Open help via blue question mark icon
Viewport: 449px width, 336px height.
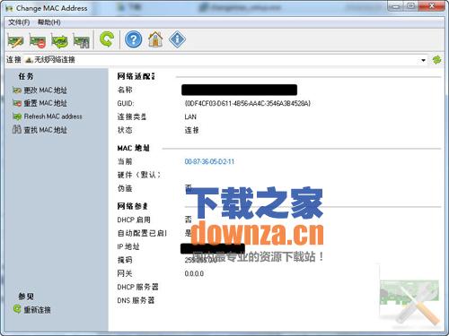[x=134, y=39]
